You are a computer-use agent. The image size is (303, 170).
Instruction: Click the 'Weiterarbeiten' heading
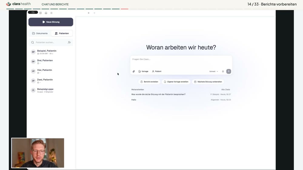[138, 90]
